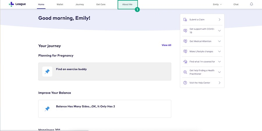Viewport: 262px width, 131px height.
Task: Expand the Make Lifestyle changes chevron
Action: [219, 51]
